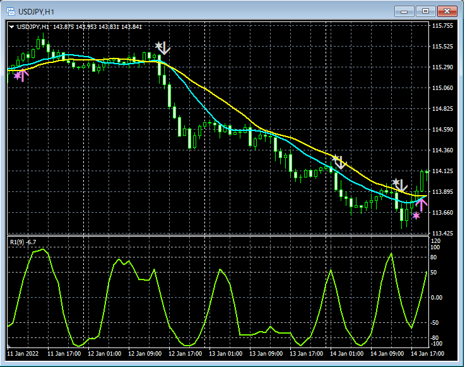This screenshot has height=367, width=465.
Task: Select the pink up arrow signal near 11 Jan 2022
Action: click(x=23, y=75)
